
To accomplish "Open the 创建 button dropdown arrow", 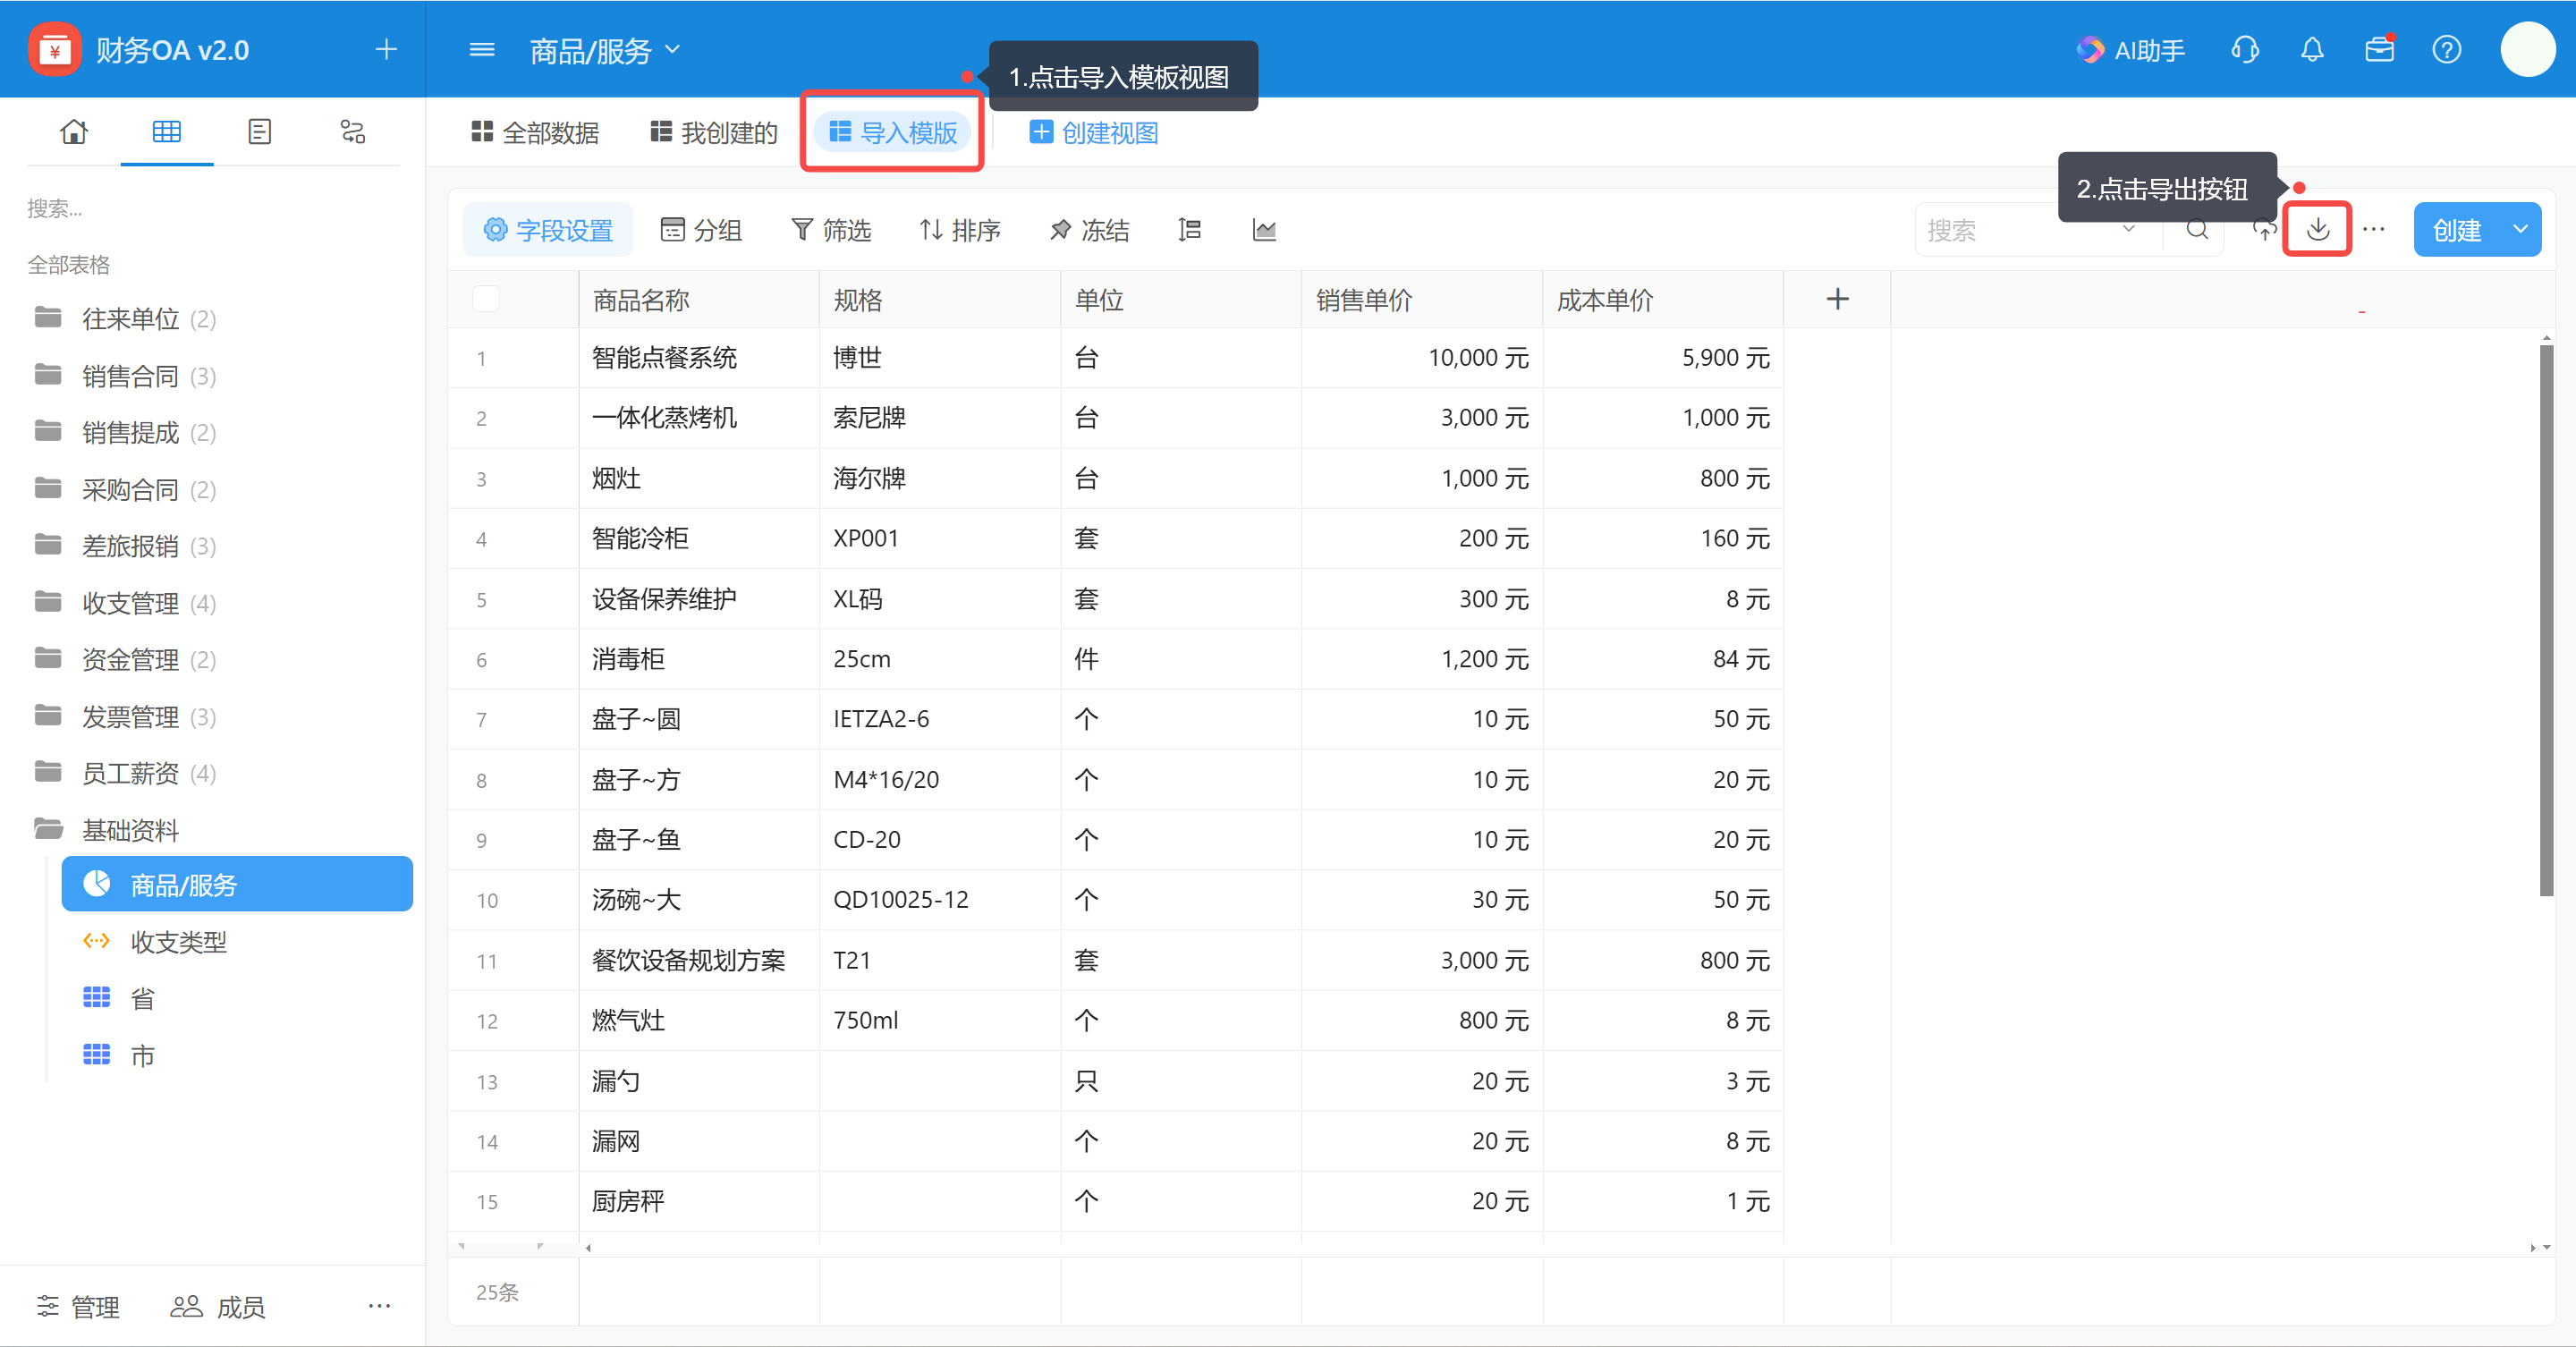I will point(2521,229).
